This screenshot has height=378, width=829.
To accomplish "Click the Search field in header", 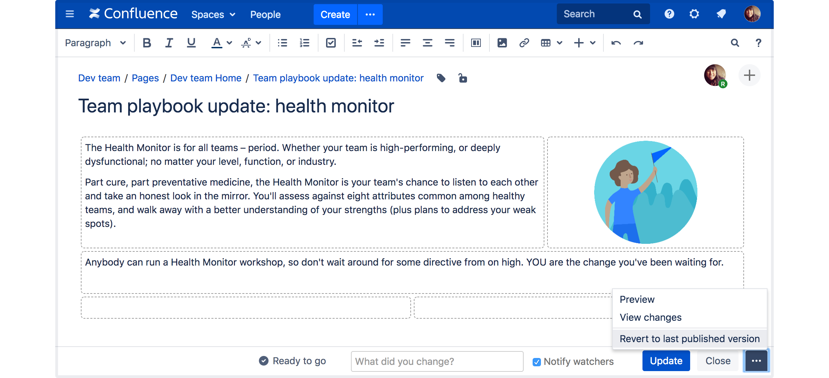I will coord(603,14).
